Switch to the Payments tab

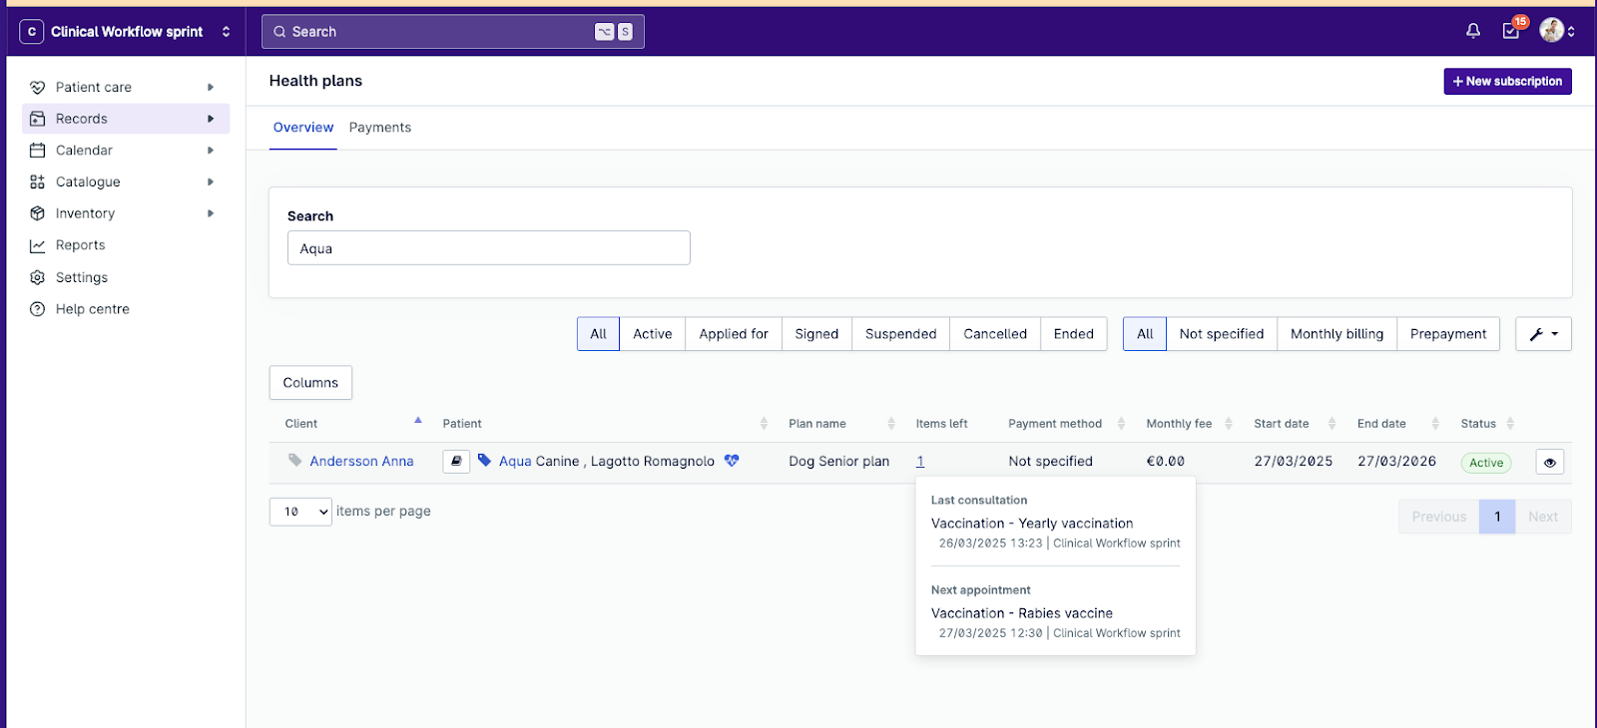[x=379, y=128]
